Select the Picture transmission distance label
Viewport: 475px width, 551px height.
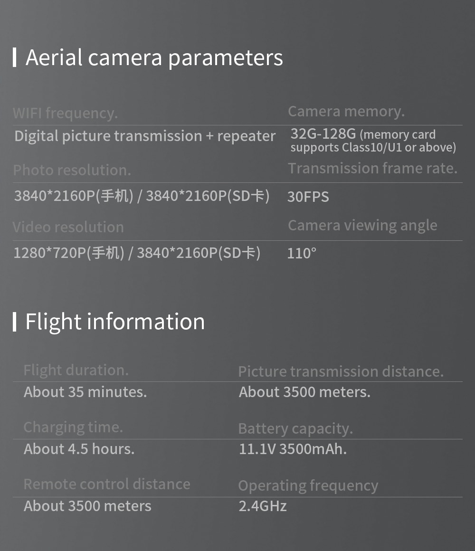(x=341, y=372)
